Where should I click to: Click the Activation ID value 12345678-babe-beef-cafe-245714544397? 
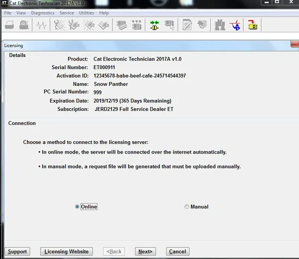click(x=140, y=76)
